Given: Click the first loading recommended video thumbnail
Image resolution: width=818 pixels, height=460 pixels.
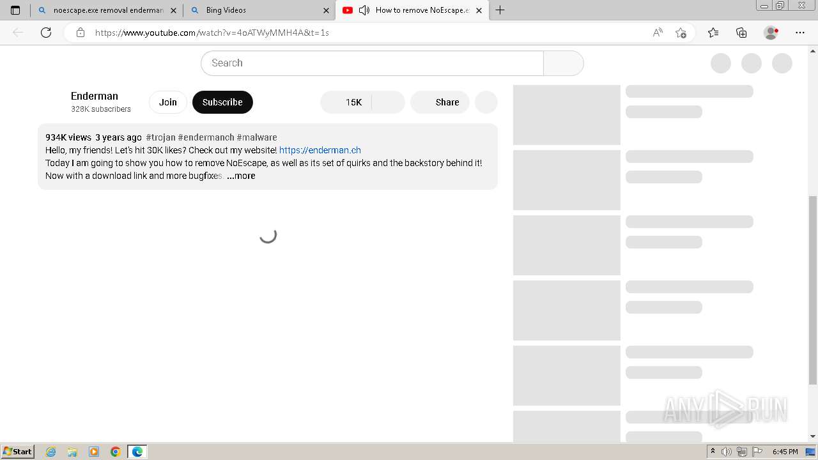Looking at the screenshot, I should point(567,115).
